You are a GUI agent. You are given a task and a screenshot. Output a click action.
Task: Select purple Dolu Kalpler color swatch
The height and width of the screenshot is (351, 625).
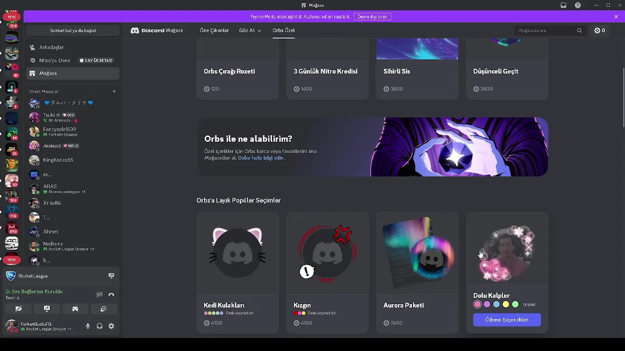487,305
